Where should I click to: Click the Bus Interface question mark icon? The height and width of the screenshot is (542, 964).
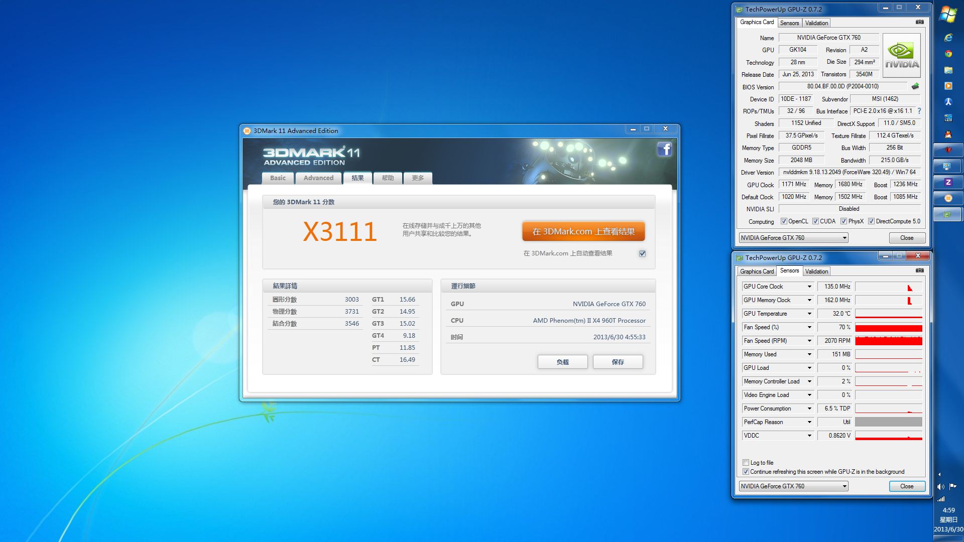coord(919,111)
